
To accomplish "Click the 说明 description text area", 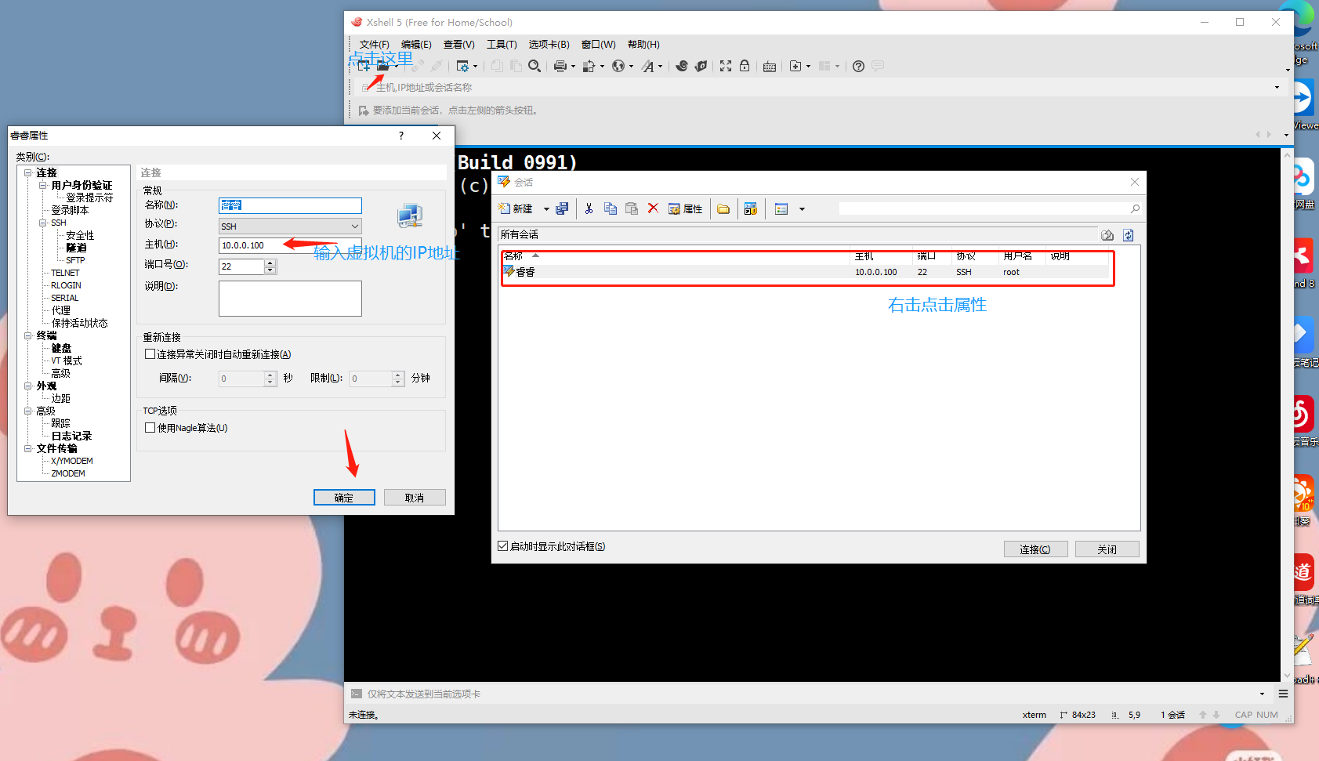I will point(290,298).
